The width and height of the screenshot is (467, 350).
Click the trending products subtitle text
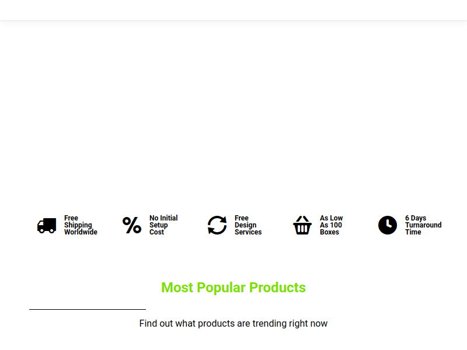[233, 323]
